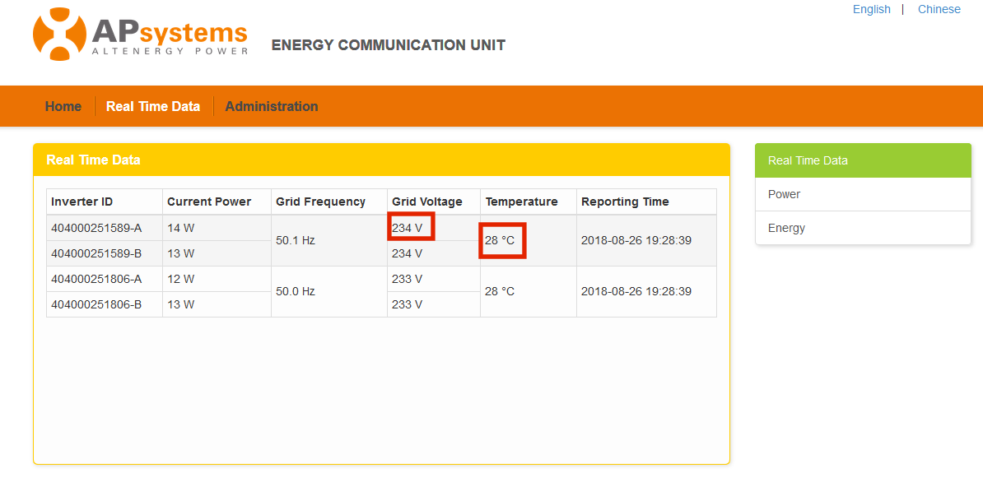The width and height of the screenshot is (983, 482).
Task: Open the Energy sidebar item
Action: pyautogui.click(x=864, y=229)
